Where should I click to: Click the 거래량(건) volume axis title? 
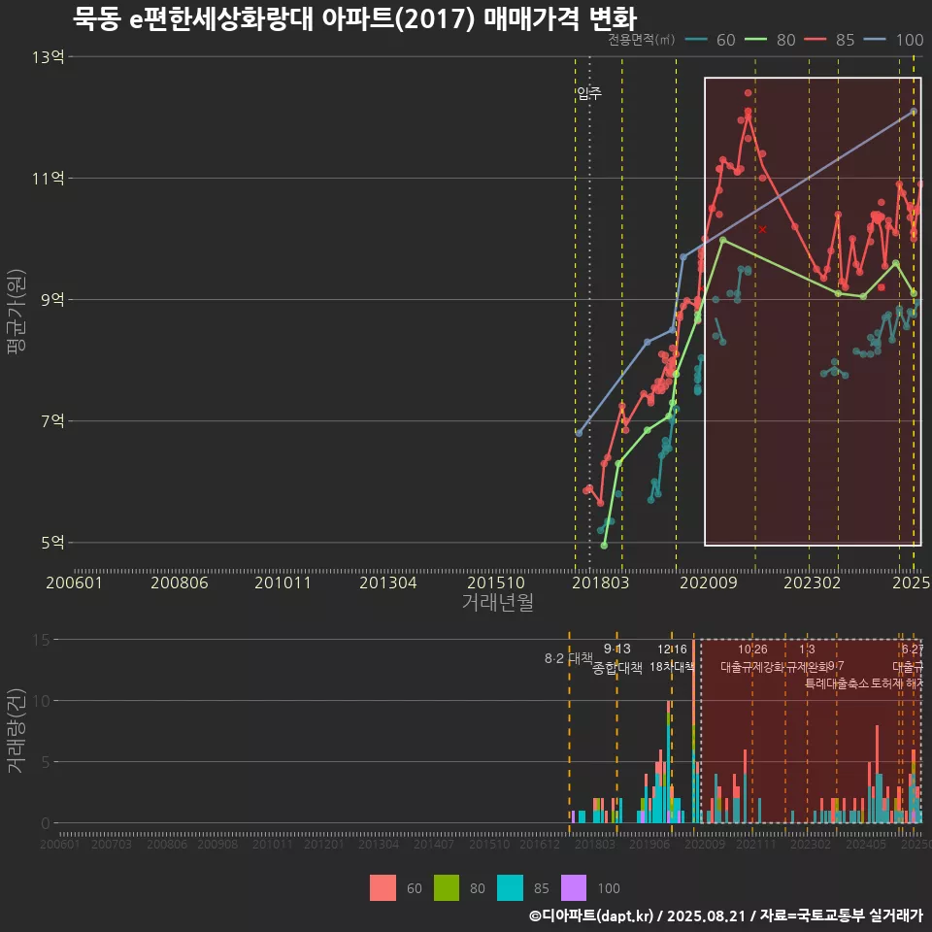tap(17, 730)
